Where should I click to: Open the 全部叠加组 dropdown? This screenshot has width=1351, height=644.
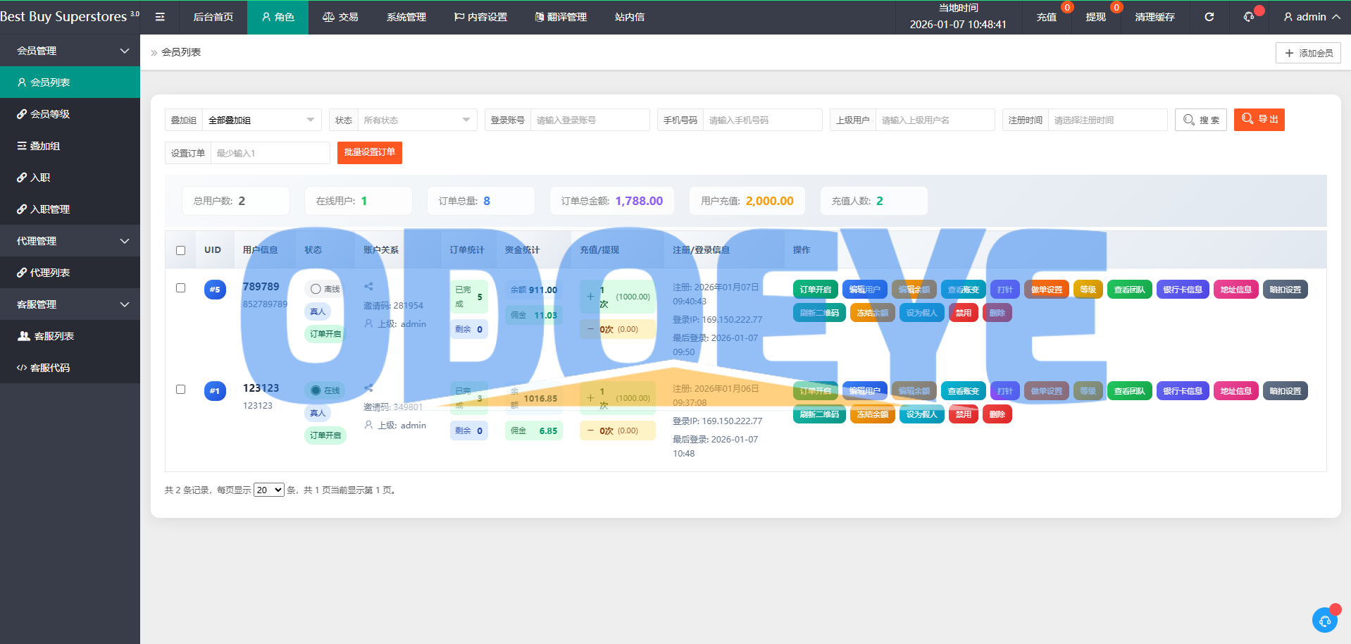tap(261, 120)
